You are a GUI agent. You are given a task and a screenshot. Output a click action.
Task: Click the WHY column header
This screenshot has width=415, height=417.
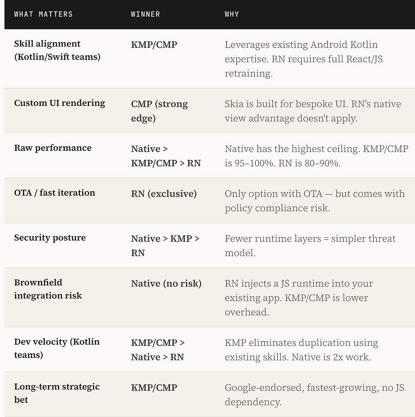click(x=232, y=14)
